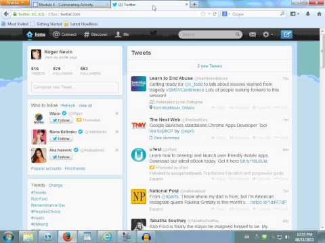Image resolution: width=325 pixels, height=243 pixels.
Task: Open the Me profile tab
Action: pos(122,34)
